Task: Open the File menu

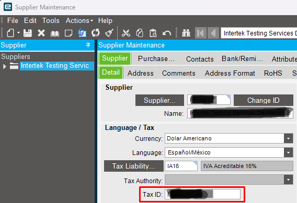Action: (x=13, y=20)
